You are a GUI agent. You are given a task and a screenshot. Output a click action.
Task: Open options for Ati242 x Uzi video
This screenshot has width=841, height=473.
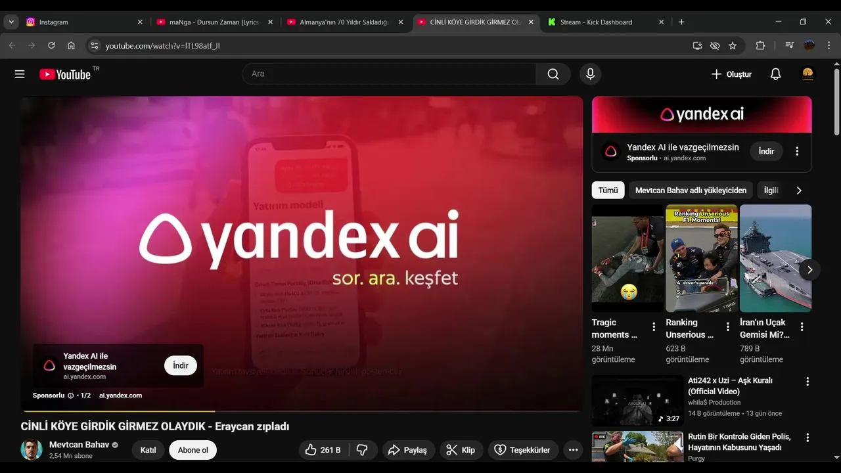point(807,382)
